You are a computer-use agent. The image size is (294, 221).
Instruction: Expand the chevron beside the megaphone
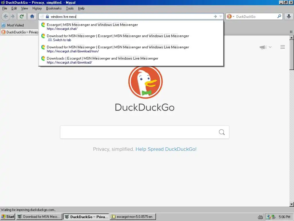(270, 47)
